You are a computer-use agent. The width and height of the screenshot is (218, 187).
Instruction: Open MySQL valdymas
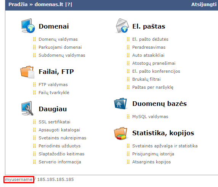150,117
